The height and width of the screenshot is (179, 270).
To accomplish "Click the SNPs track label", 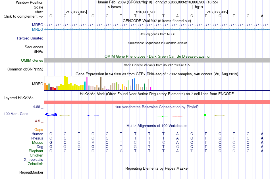I will (38, 51).
